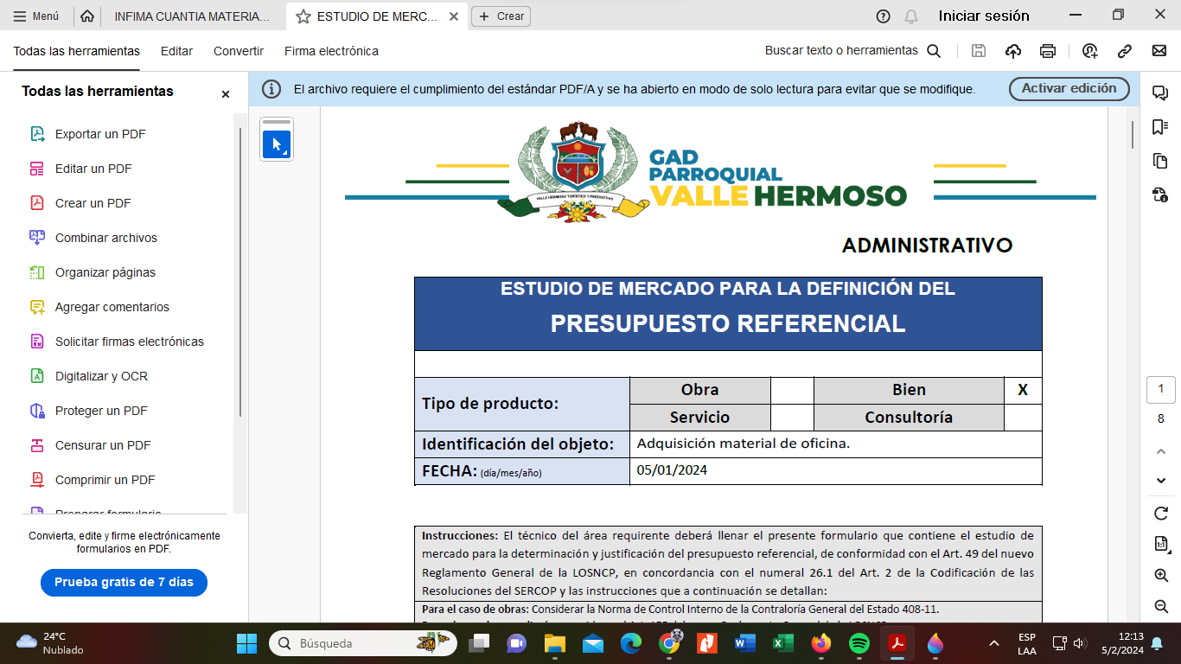Rotate the page view icon

1161,514
